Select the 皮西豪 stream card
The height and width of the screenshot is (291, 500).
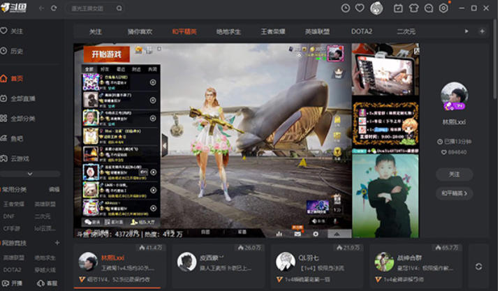(x=219, y=265)
